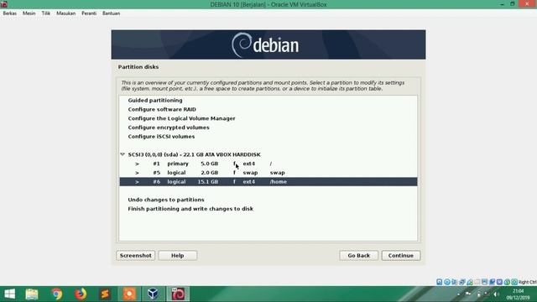
Task: Click the Screenshot button
Action: (136, 255)
